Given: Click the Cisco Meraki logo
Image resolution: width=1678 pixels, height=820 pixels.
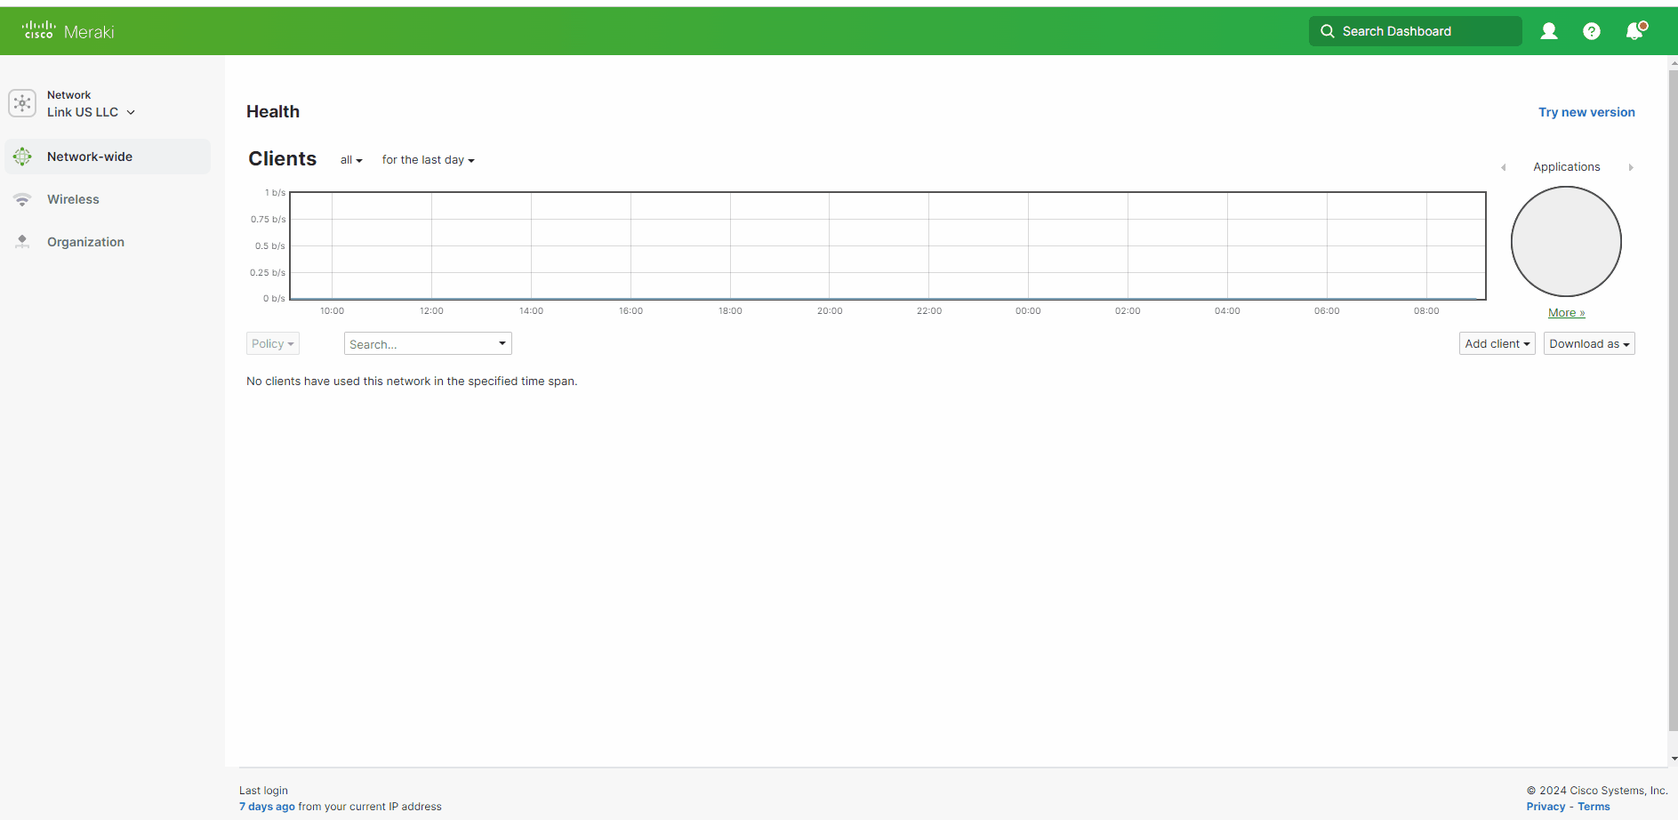Looking at the screenshot, I should 68,31.
